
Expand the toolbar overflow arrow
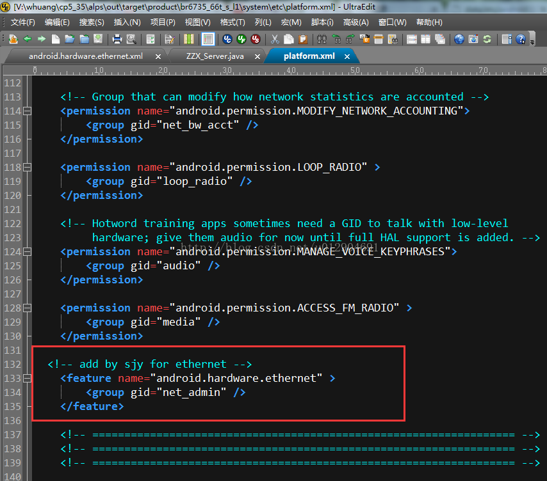click(x=532, y=42)
